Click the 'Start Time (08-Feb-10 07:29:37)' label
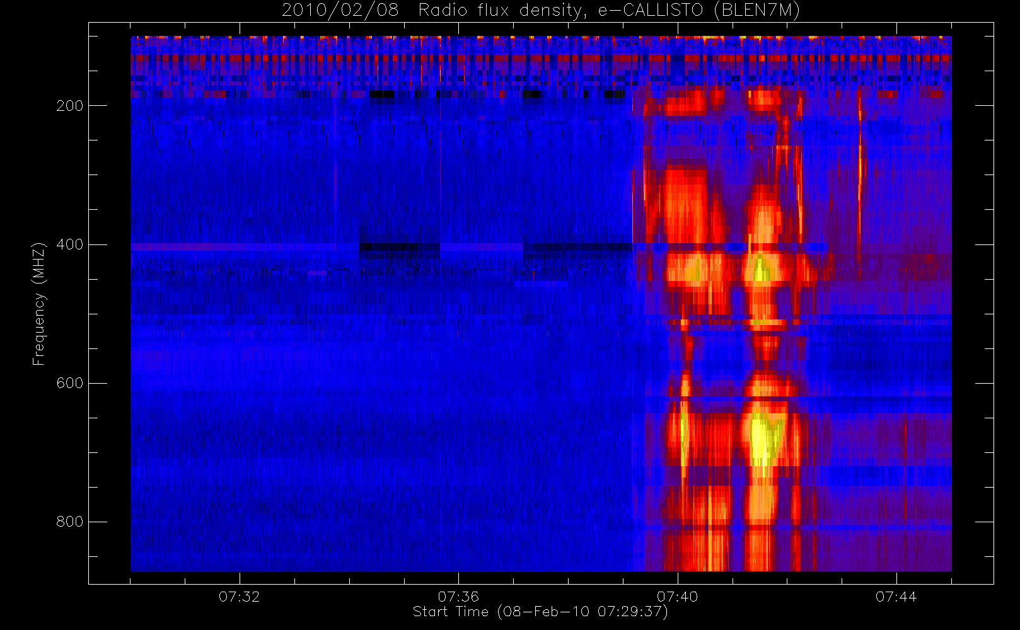This screenshot has width=1020, height=630. (x=540, y=612)
